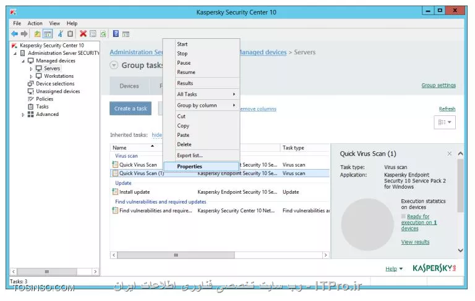Collapse the Managed devices tree node

pyautogui.click(x=23, y=61)
